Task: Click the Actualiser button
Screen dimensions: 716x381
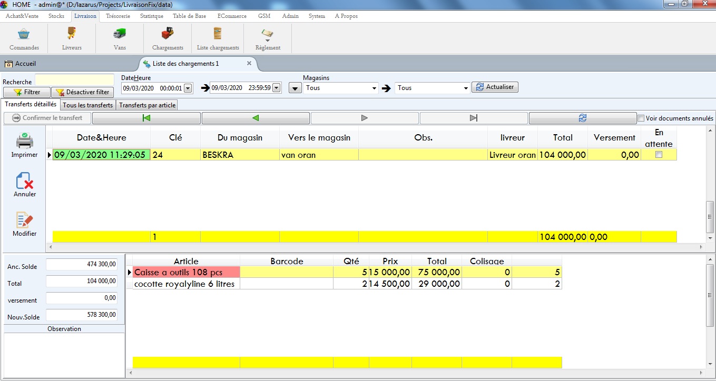Action: pyautogui.click(x=495, y=87)
